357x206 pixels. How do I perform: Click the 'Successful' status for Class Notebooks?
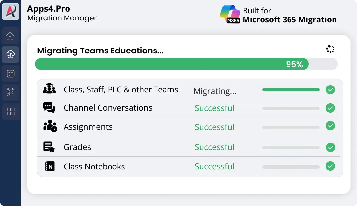tap(214, 166)
